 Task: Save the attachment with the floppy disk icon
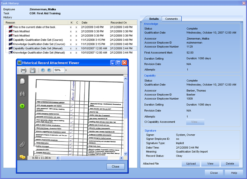32,70
